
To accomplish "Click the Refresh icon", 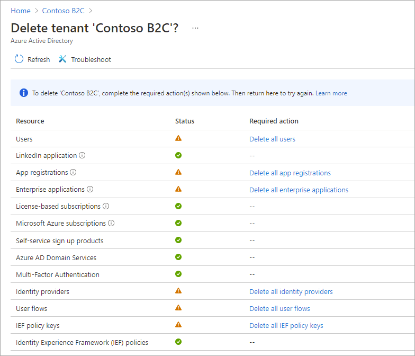I will [19, 59].
